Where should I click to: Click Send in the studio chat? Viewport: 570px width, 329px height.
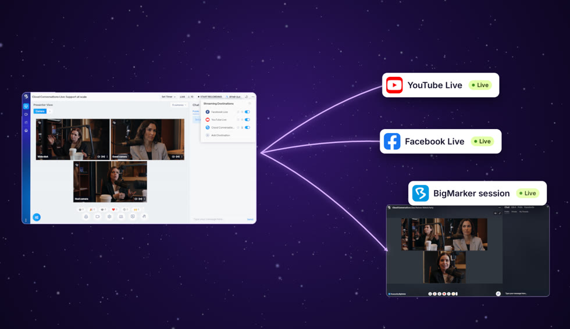(250, 219)
